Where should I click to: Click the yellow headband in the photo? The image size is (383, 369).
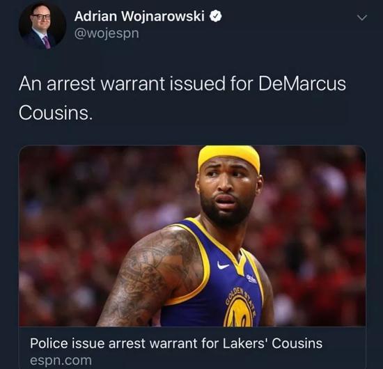(229, 158)
